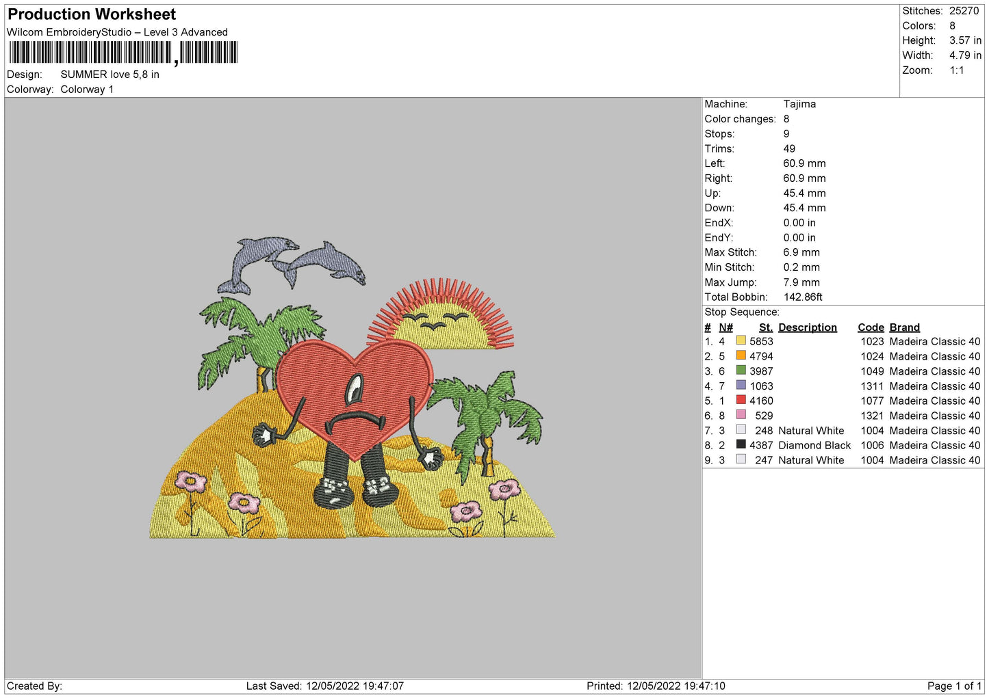The image size is (989, 698).
Task: Click the Page 1 of 1 indicator
Action: (954, 686)
